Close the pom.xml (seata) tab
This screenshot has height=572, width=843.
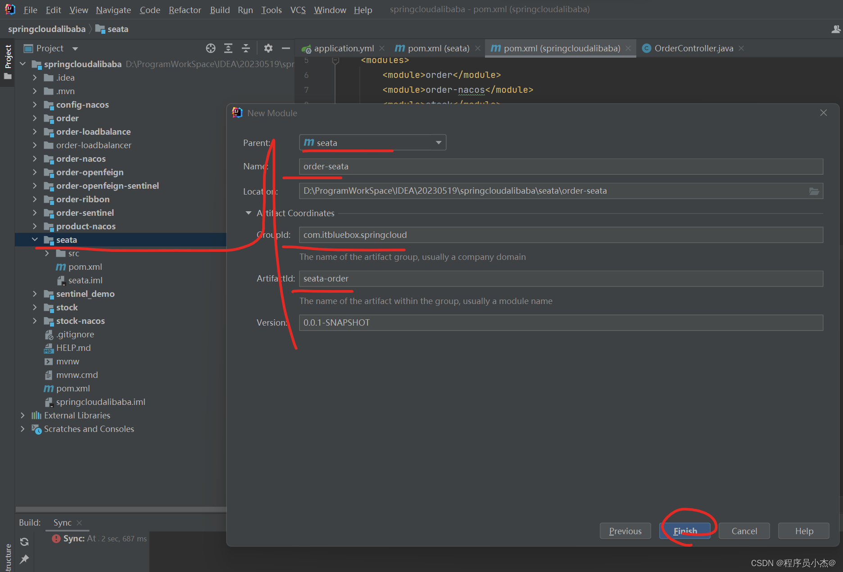click(478, 48)
